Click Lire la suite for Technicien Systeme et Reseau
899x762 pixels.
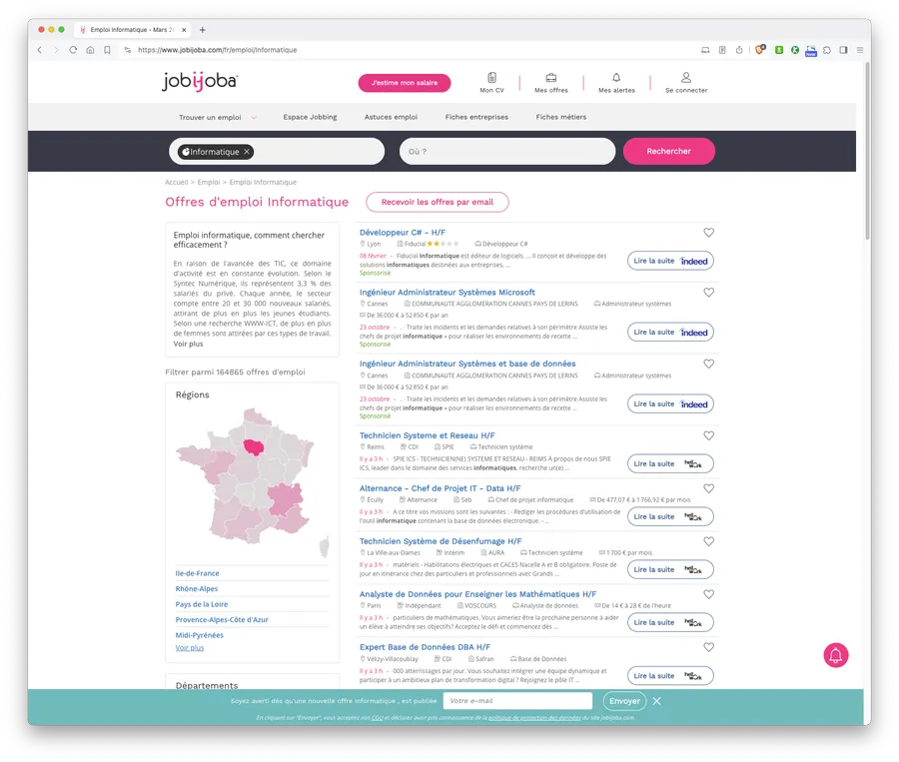click(x=670, y=463)
